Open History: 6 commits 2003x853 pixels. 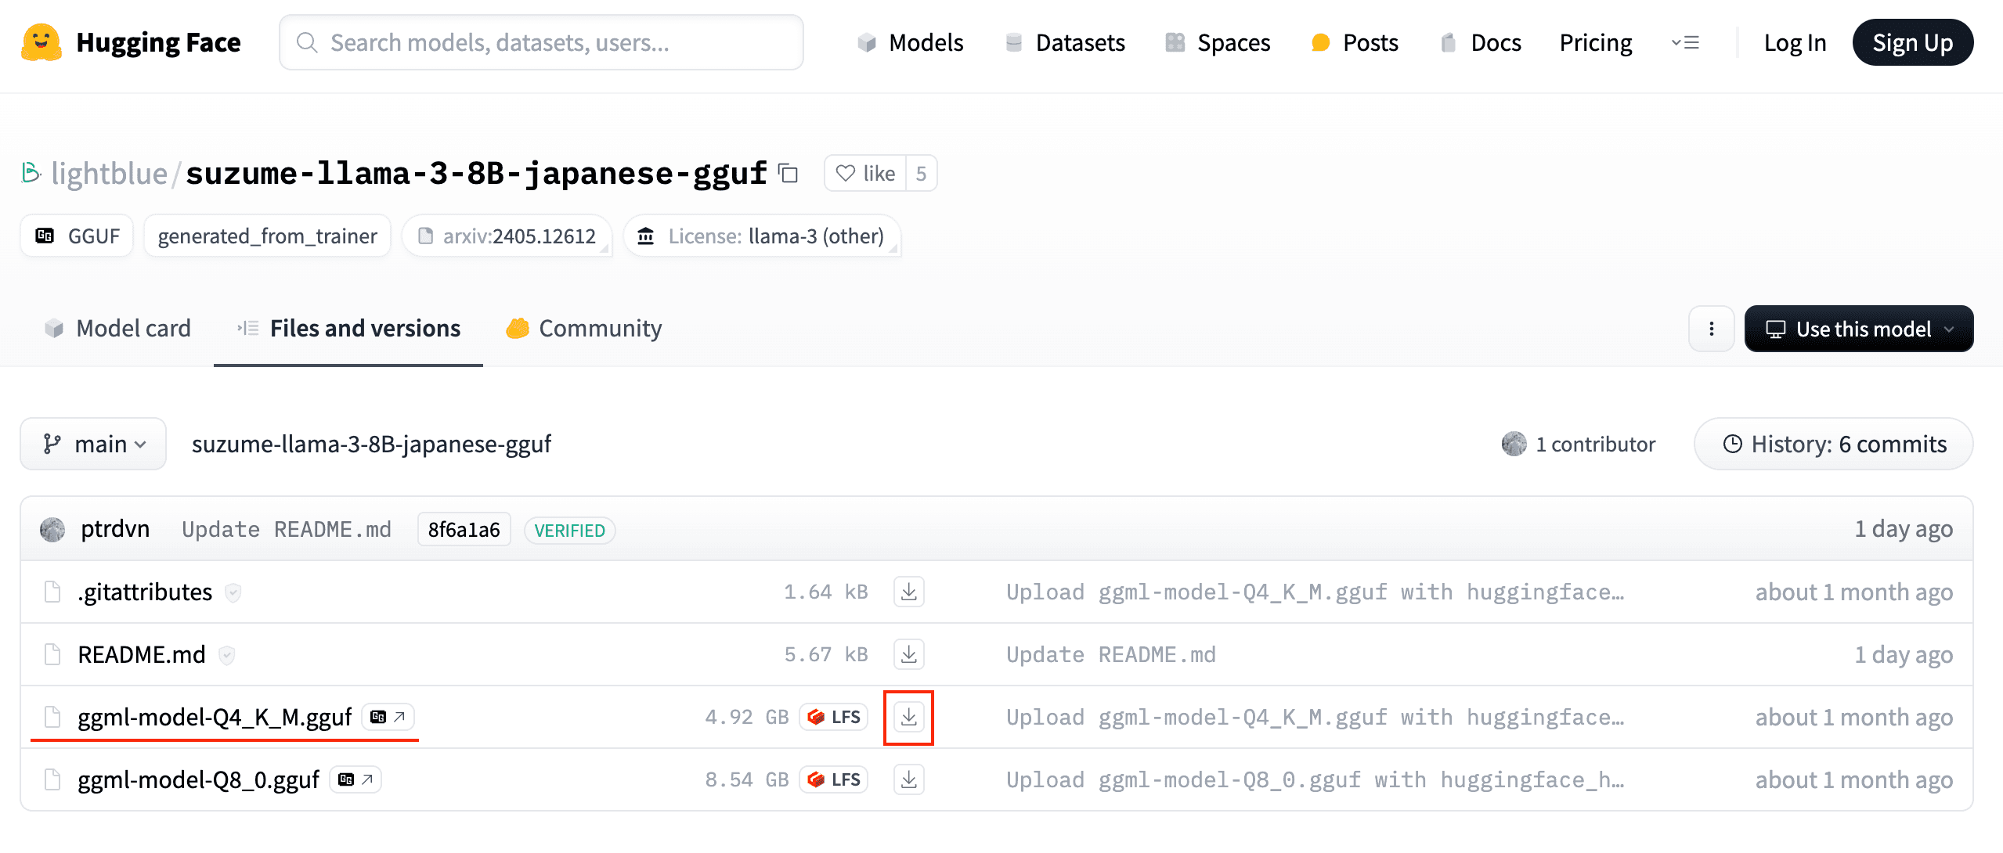[1833, 444]
